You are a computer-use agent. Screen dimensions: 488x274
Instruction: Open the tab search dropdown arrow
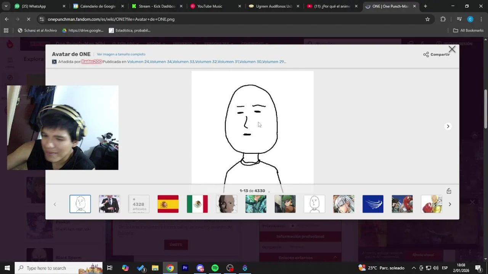(6, 6)
